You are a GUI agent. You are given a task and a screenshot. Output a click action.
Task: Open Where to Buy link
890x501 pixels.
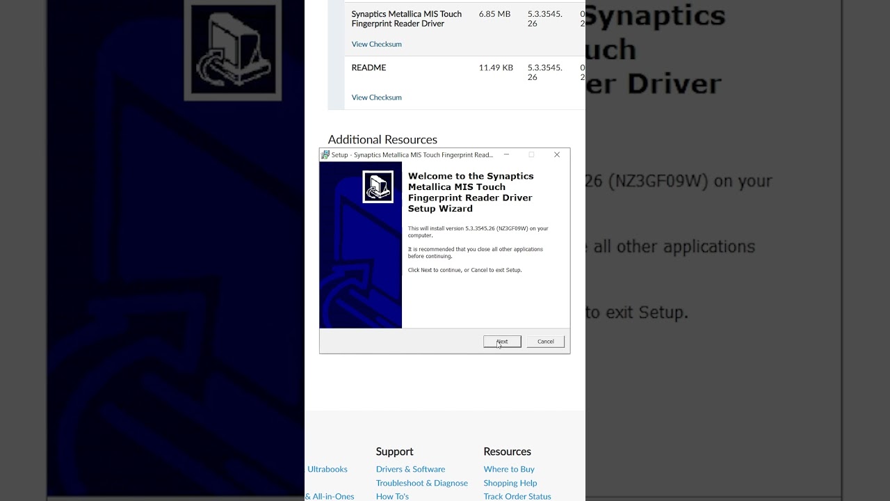(509, 469)
